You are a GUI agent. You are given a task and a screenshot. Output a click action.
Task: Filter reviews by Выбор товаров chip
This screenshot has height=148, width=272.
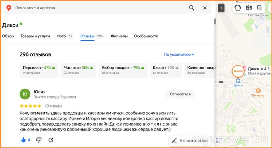pyautogui.click(x=123, y=70)
